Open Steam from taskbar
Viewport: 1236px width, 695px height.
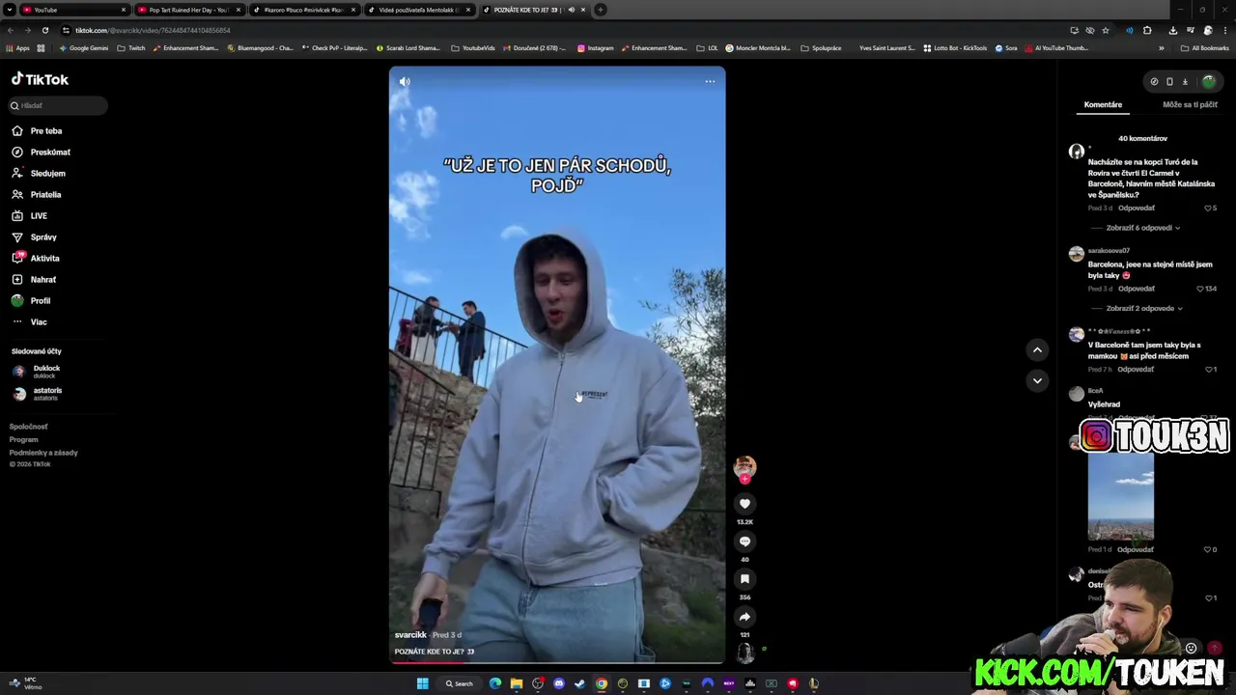580,683
